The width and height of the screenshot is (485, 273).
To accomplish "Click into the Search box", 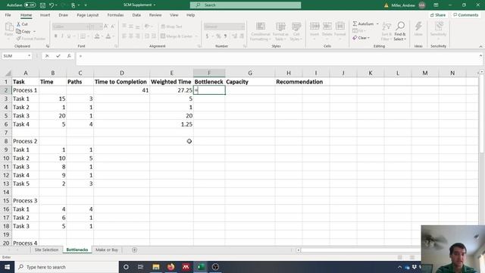I will point(246,5).
